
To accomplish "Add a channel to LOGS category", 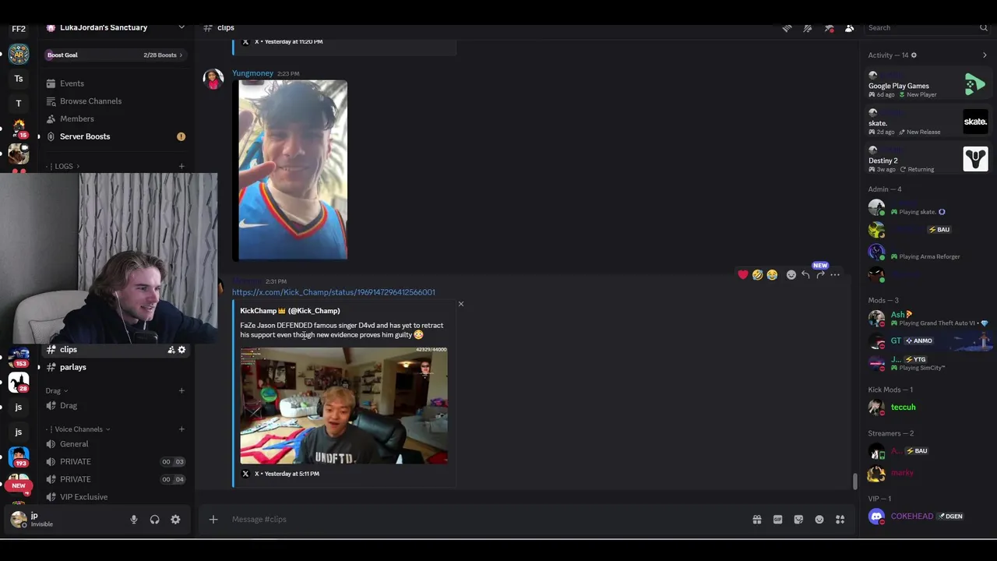I will tap(181, 166).
